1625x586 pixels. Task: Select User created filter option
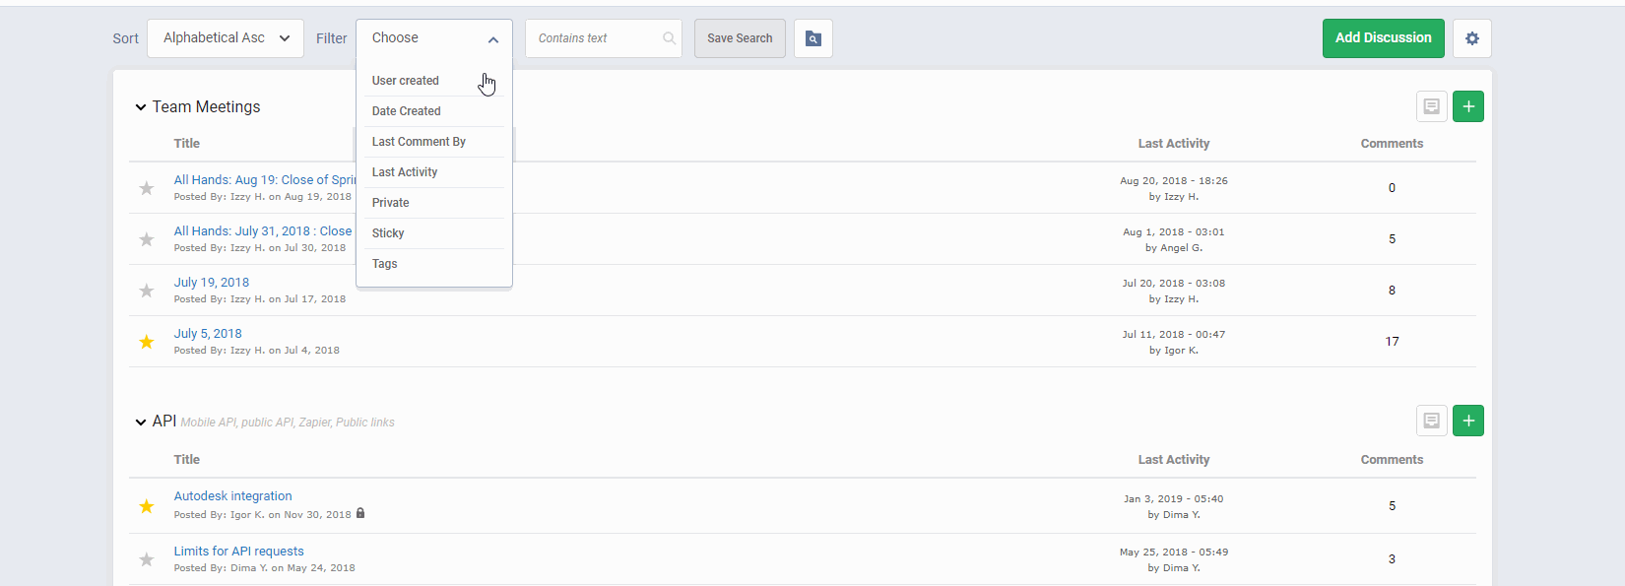click(x=434, y=81)
